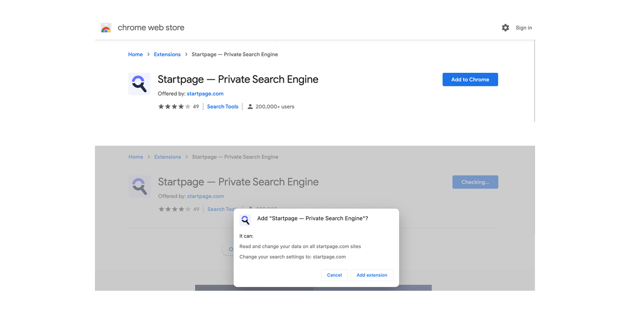This screenshot has width=618, height=309.
Task: Click Startpage magnifier icon on the undimmed listing
Action: pyautogui.click(x=139, y=84)
